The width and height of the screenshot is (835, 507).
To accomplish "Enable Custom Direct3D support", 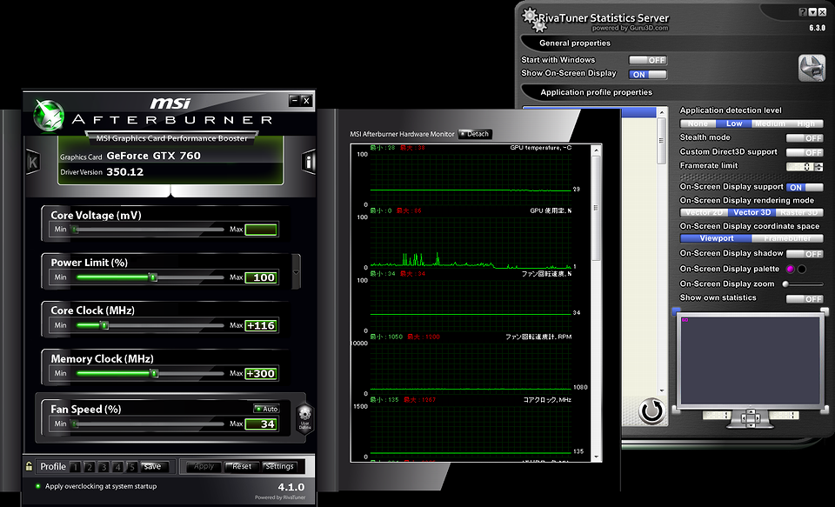I will pyautogui.click(x=805, y=152).
